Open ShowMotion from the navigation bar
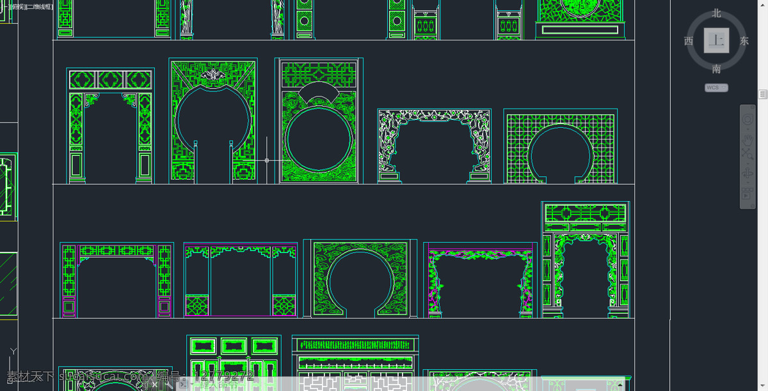 (748, 193)
